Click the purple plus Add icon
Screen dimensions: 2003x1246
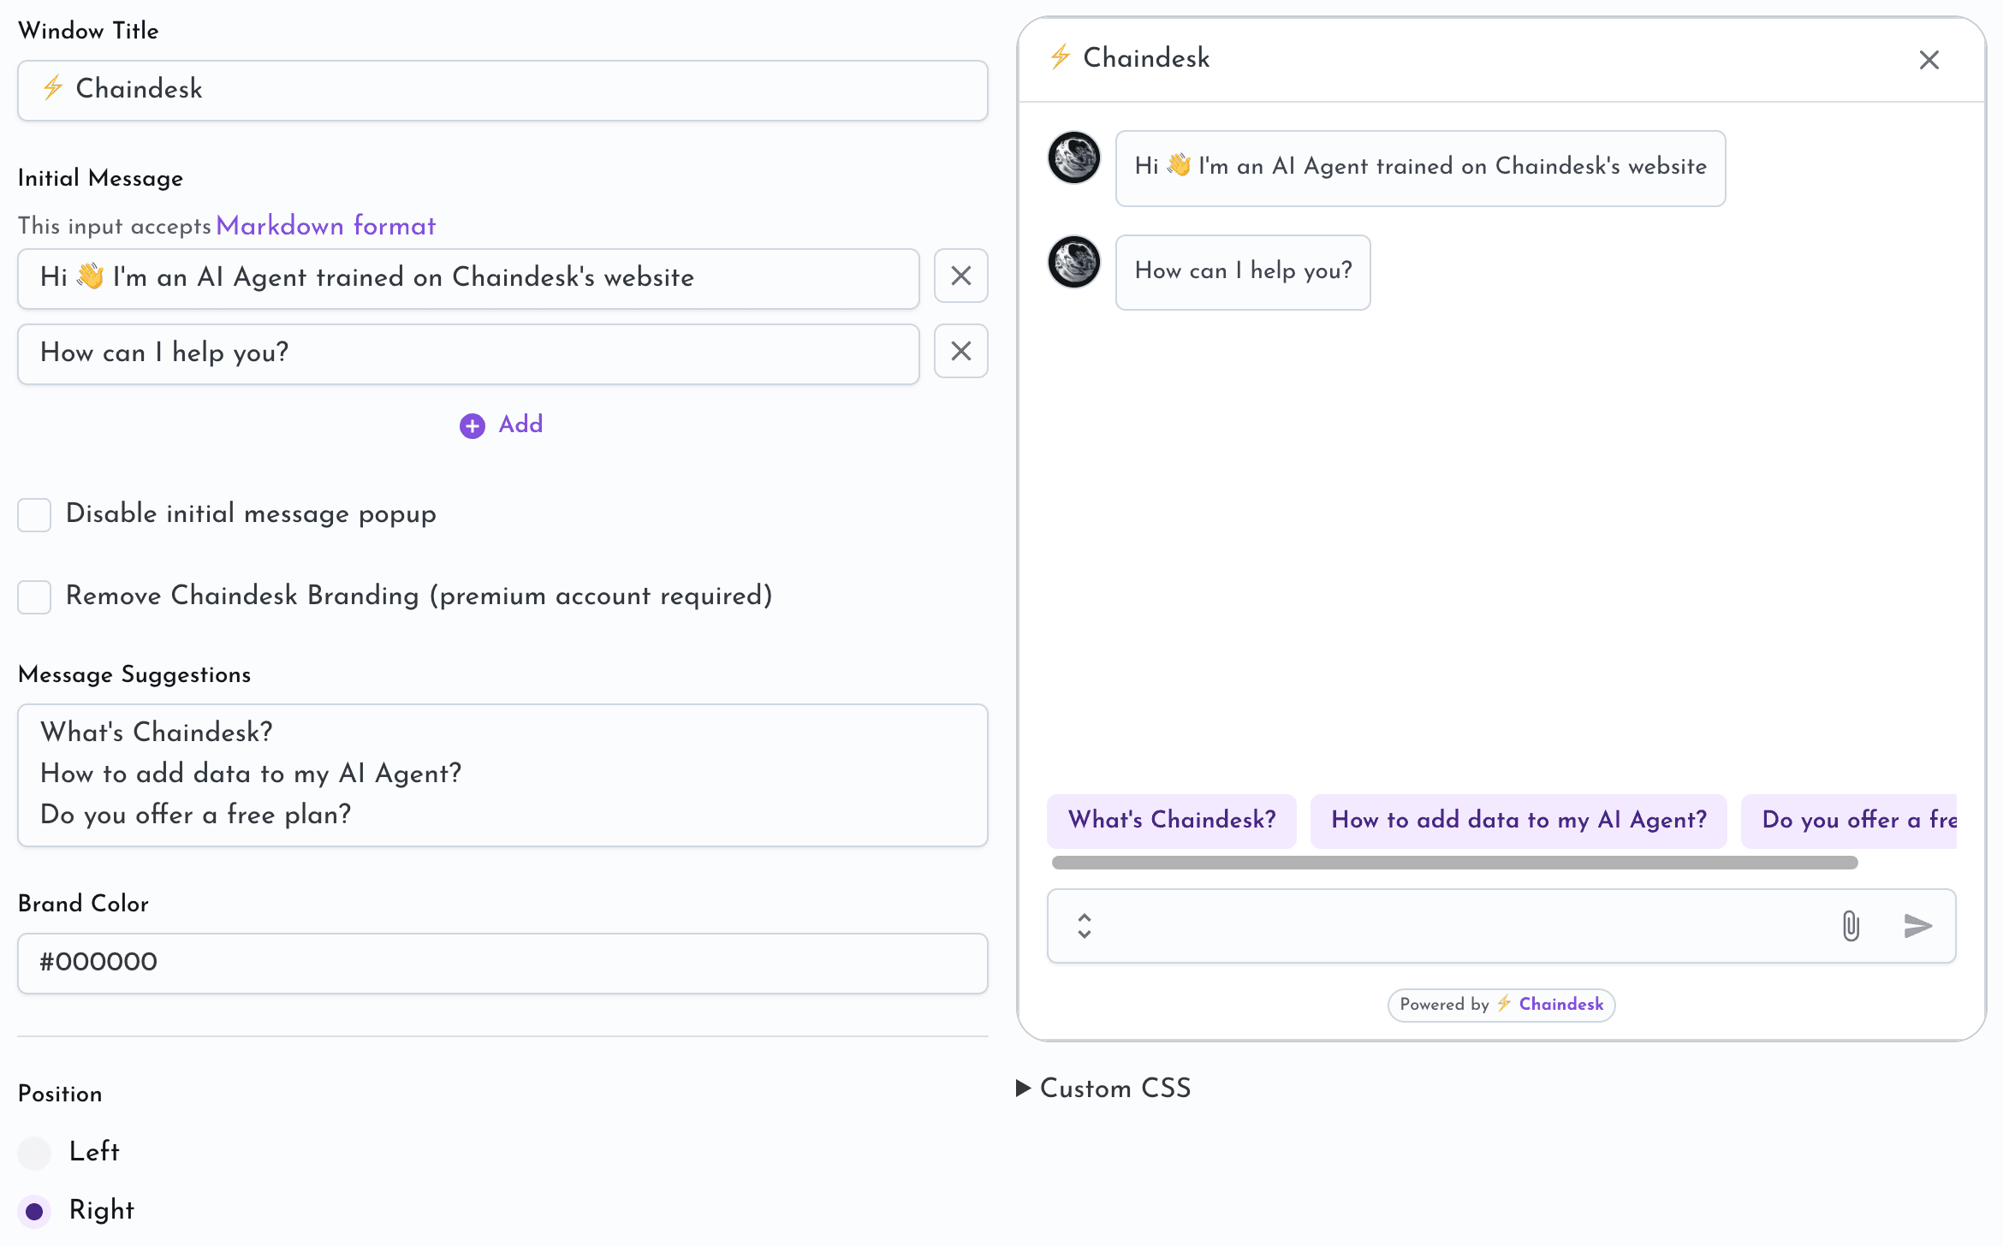coord(472,425)
